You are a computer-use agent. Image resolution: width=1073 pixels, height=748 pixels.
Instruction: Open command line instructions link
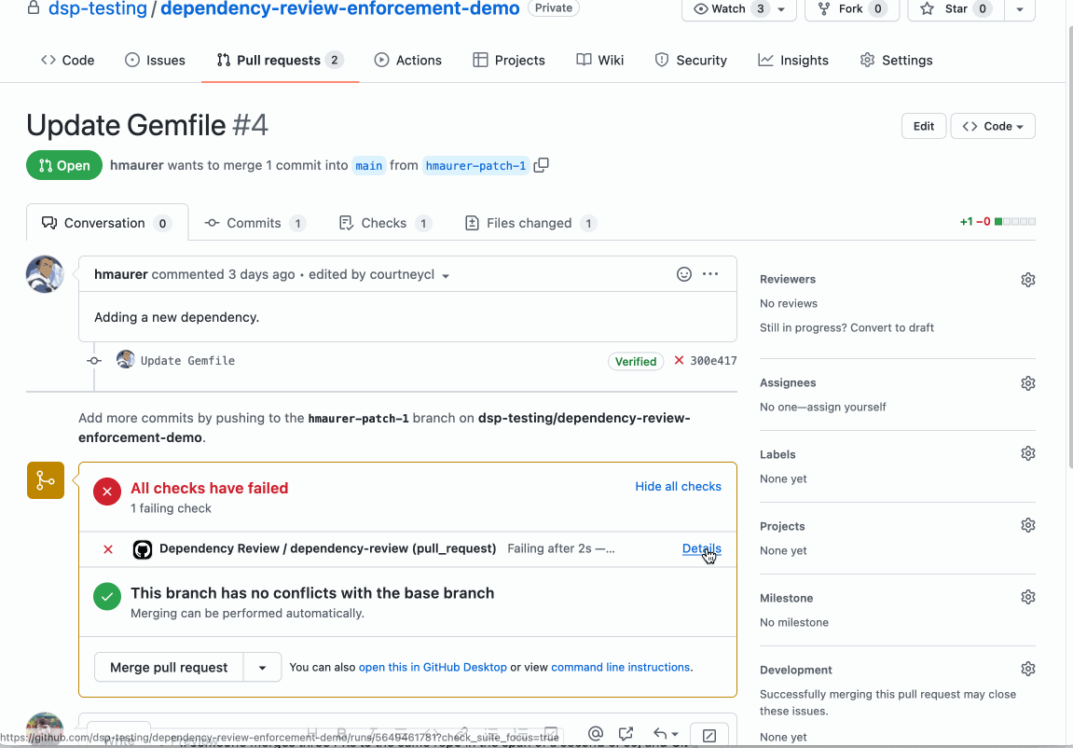(619, 667)
